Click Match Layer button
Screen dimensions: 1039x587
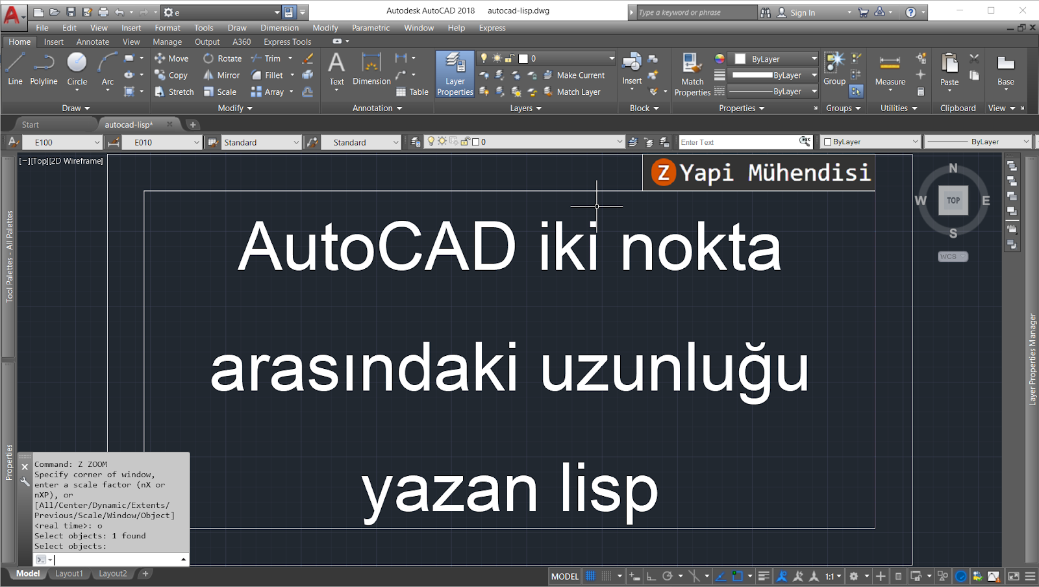click(x=572, y=92)
